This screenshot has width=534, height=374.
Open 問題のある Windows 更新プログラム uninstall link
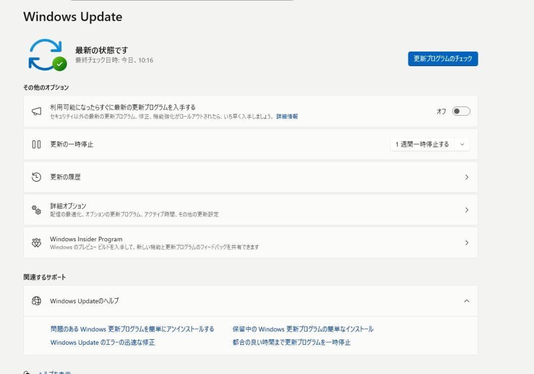click(132, 329)
